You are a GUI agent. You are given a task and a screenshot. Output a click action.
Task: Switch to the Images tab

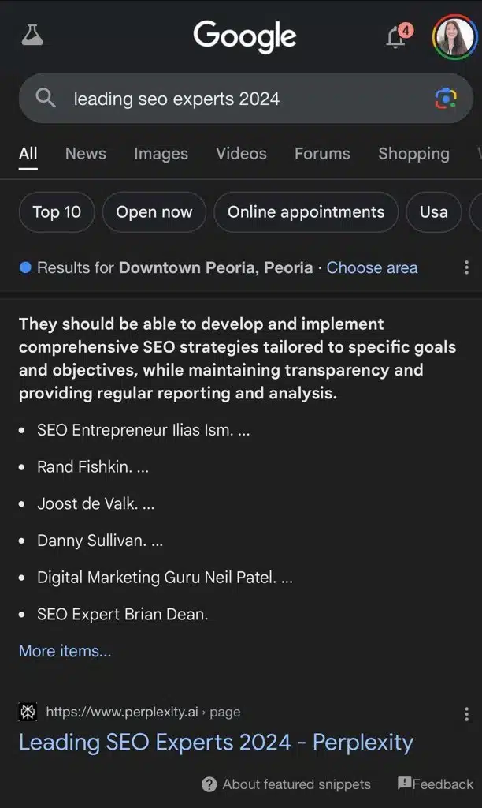coord(161,154)
